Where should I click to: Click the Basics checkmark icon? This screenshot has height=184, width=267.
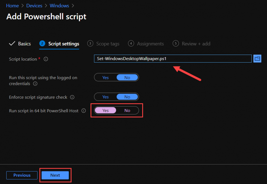[x=12, y=43]
